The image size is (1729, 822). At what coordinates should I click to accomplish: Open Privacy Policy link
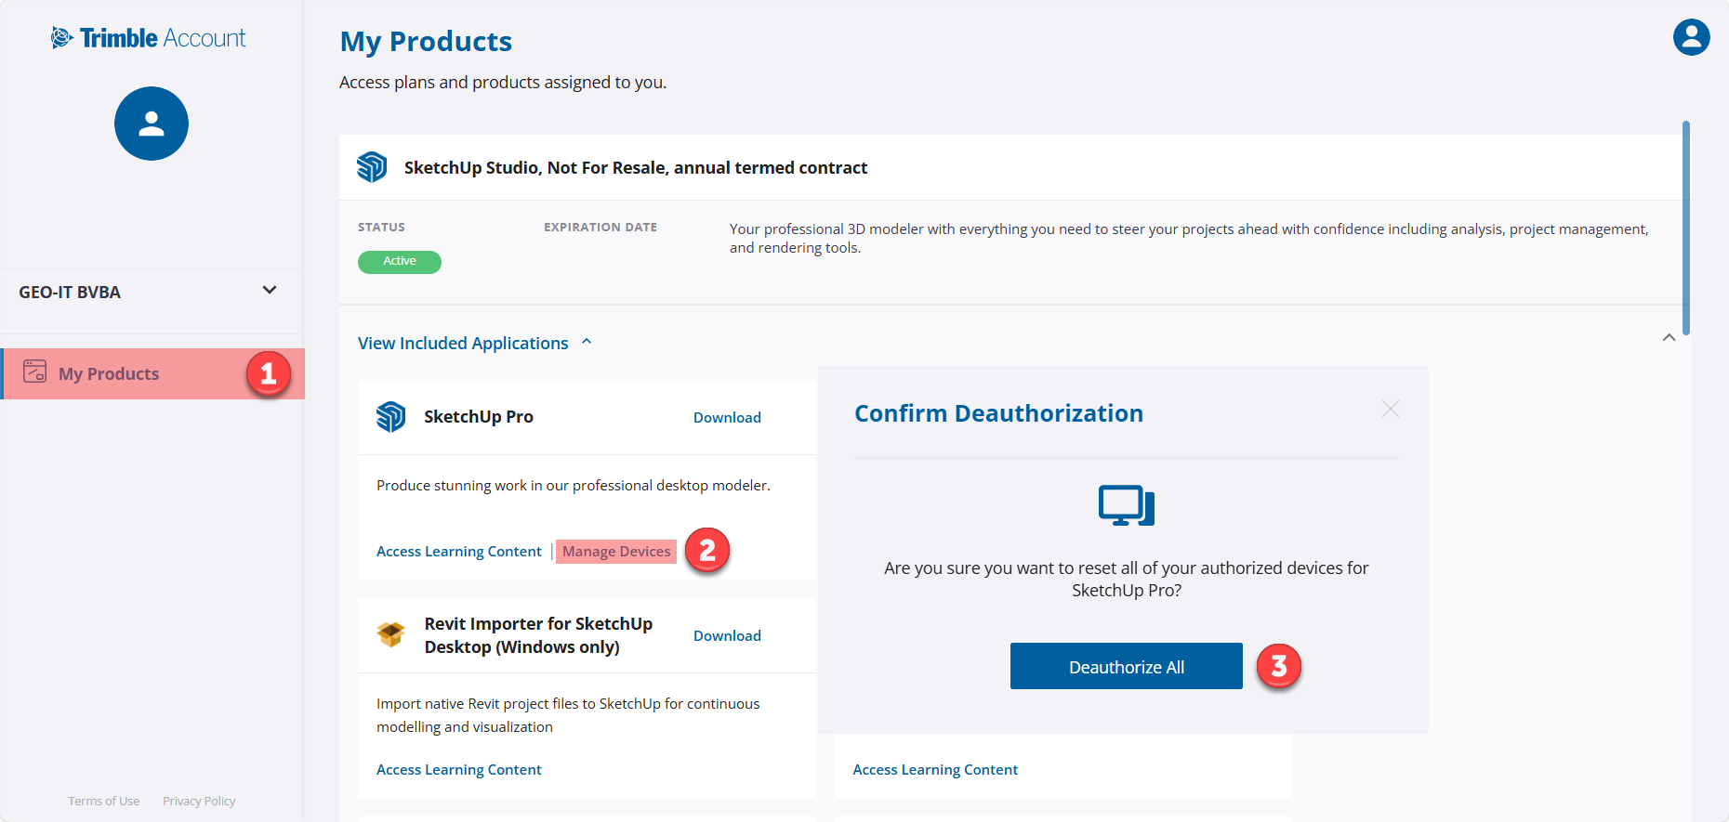click(199, 801)
